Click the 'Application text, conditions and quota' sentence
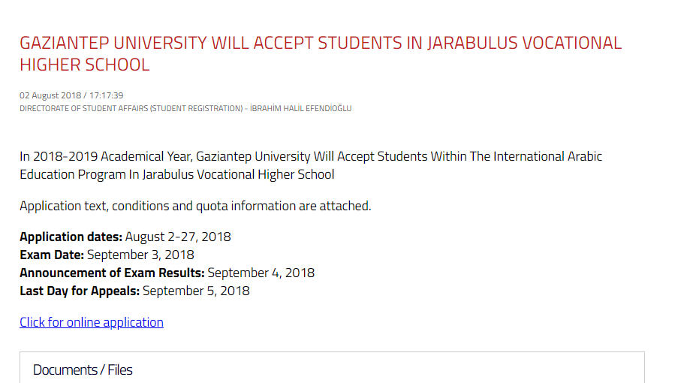The width and height of the screenshot is (687, 383). tap(124, 206)
